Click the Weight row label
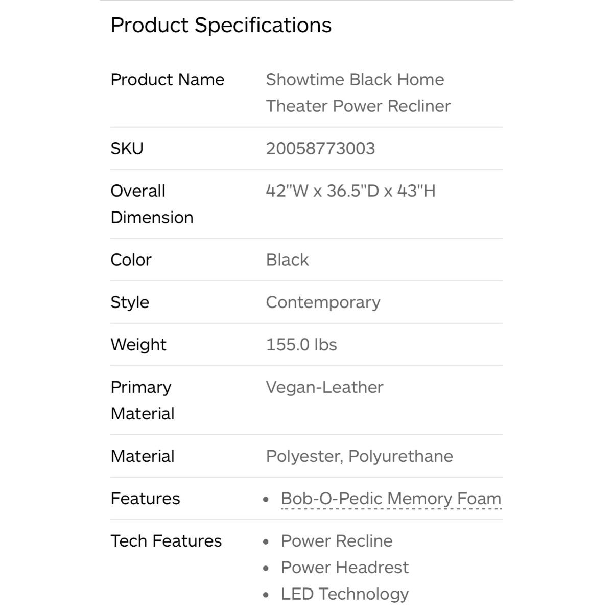Screen dimensions: 613x613 coord(138,345)
